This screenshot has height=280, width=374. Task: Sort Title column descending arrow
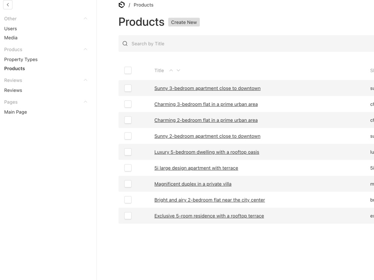coord(178,71)
